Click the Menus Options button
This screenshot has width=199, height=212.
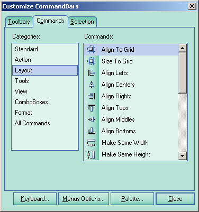coord(84,199)
